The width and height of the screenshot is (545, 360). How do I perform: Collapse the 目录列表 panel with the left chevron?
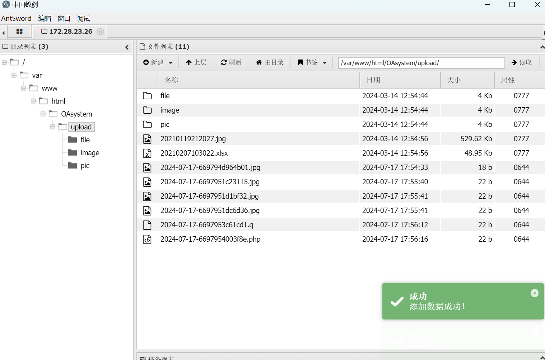[x=127, y=47]
